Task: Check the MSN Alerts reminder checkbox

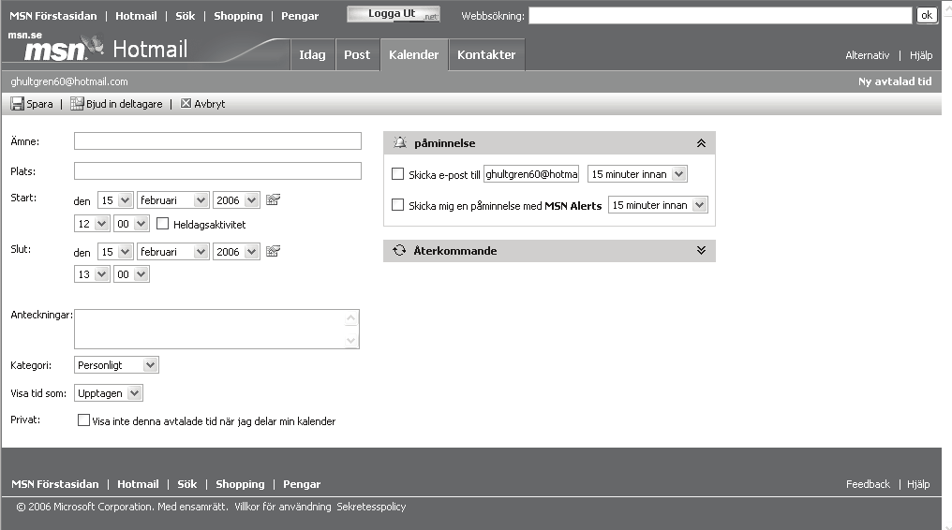Action: 397,205
